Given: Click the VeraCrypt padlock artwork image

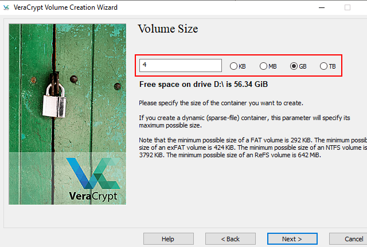Looking at the screenshot, I should coord(68,114).
